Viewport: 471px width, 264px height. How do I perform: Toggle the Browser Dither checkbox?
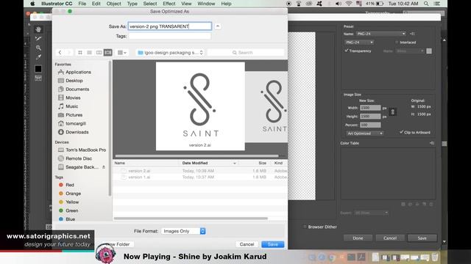pos(305,227)
